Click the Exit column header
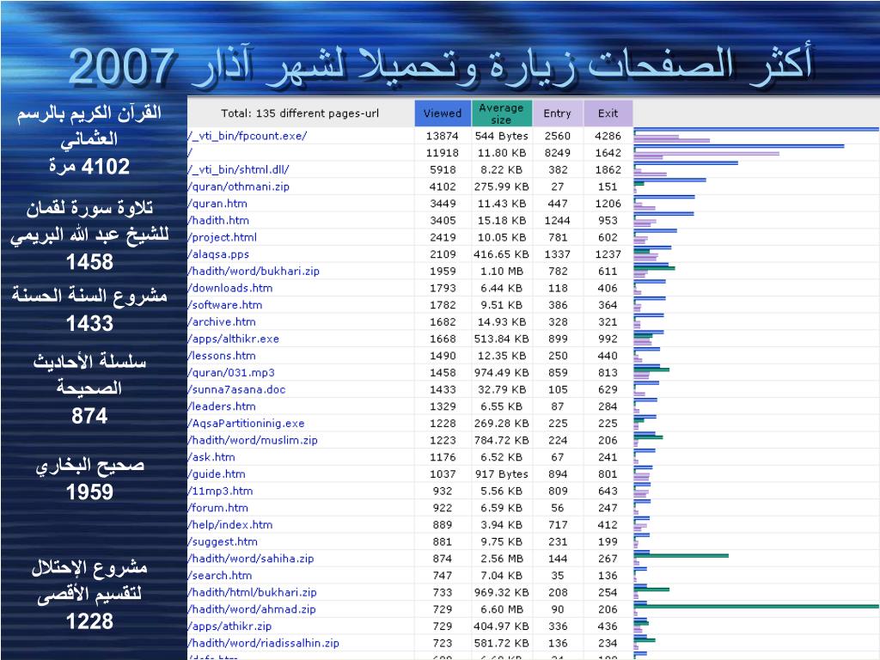 pos(608,113)
